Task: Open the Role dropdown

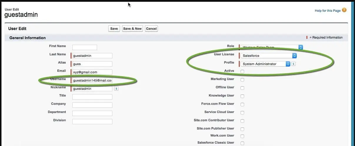Action: (271, 47)
